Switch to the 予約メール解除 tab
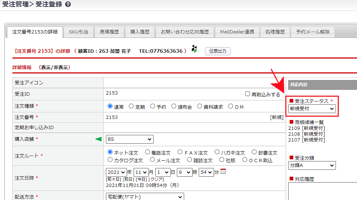357x200 pixels. coord(313,32)
